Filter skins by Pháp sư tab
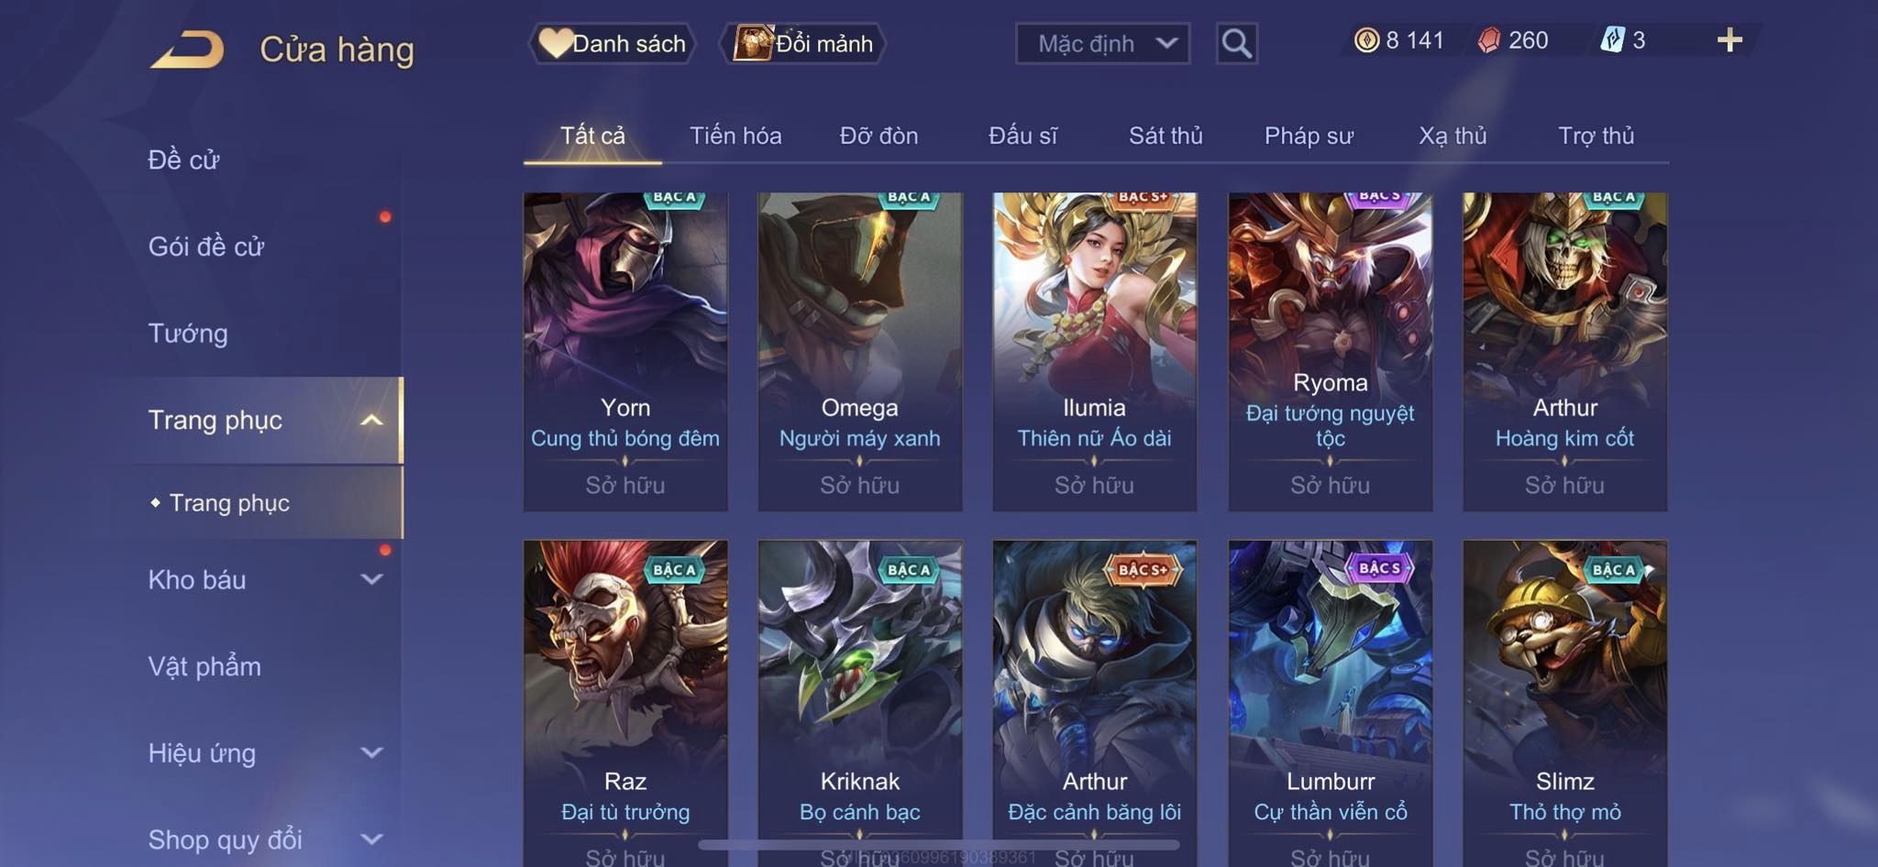The height and width of the screenshot is (867, 1878). point(1309,136)
